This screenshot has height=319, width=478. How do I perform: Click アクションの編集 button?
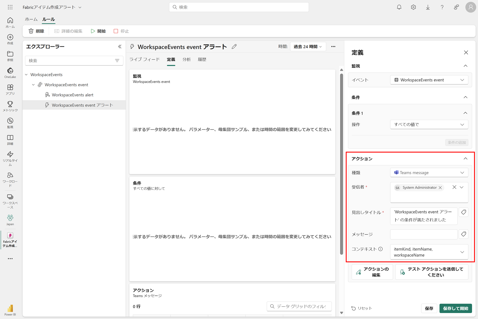[x=372, y=272]
